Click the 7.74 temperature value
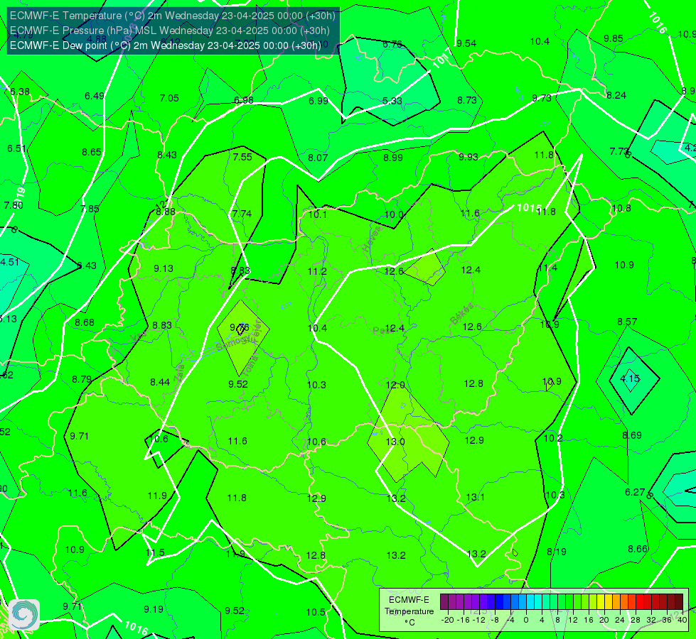Image resolution: width=696 pixels, height=639 pixels. pyautogui.click(x=242, y=214)
